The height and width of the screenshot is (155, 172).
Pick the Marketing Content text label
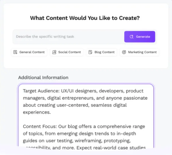point(142,52)
